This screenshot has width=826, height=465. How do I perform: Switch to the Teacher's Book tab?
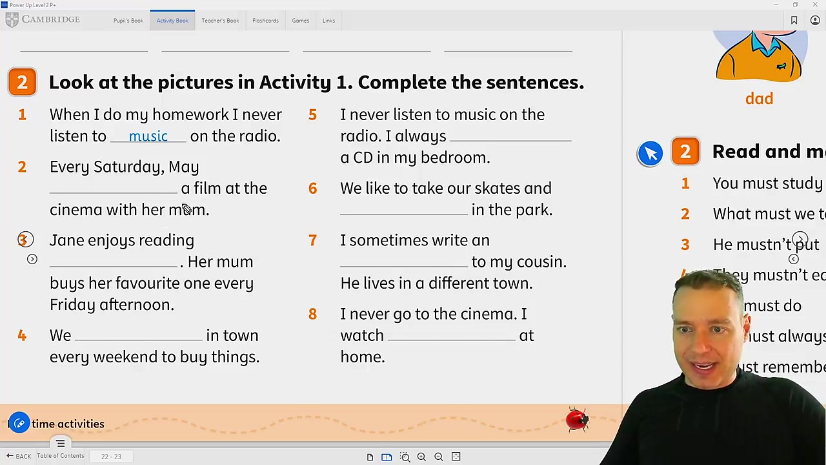(x=220, y=21)
